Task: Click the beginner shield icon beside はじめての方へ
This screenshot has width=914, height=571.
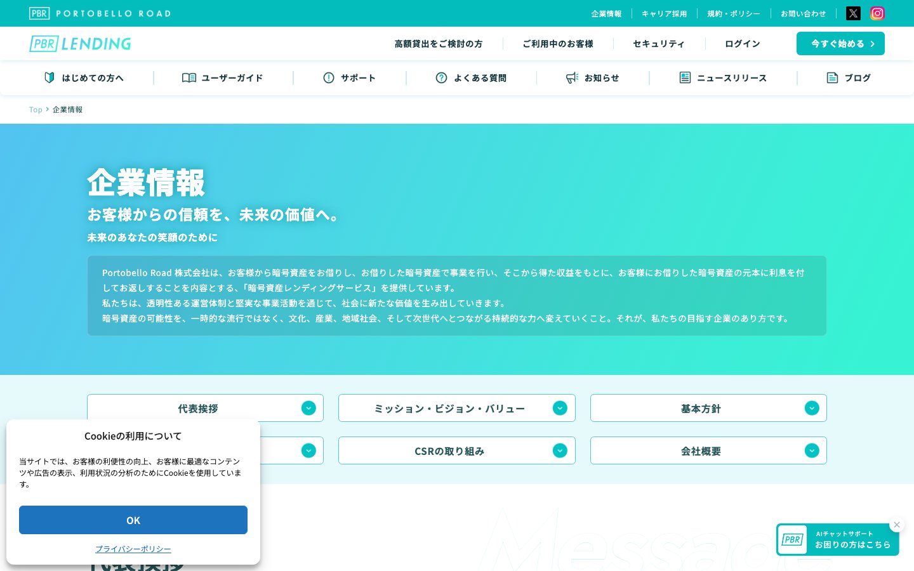Action: click(x=50, y=77)
